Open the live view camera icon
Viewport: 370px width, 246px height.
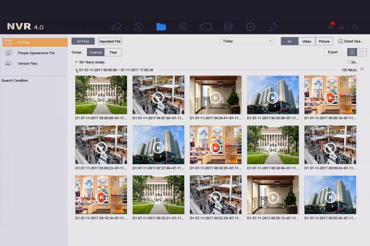117,27
